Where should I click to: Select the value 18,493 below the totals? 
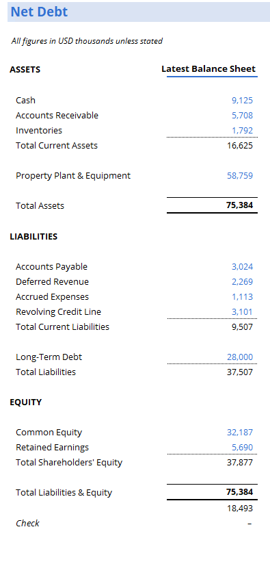(x=240, y=509)
